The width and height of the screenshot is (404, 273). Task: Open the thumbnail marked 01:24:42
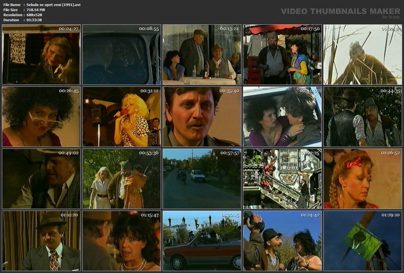282,241
